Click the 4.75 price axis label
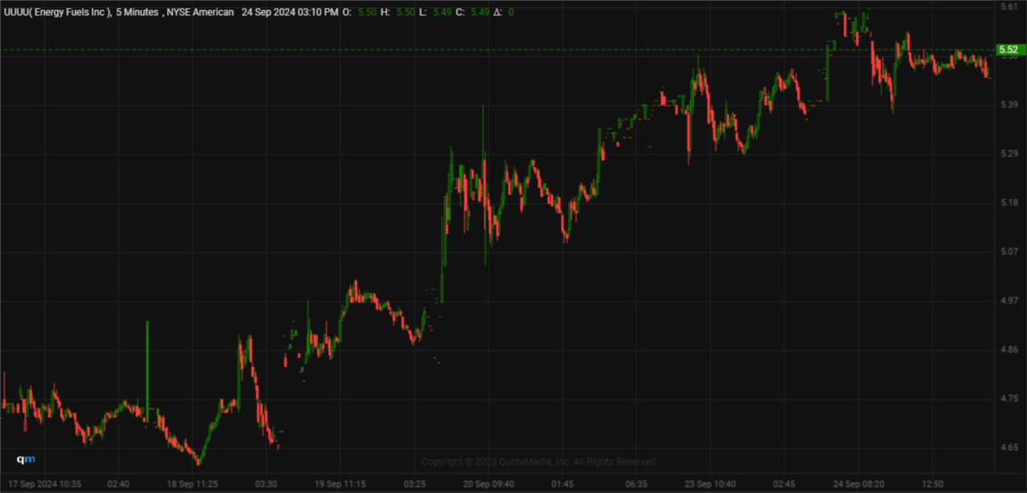The image size is (1027, 493). pos(1009,399)
